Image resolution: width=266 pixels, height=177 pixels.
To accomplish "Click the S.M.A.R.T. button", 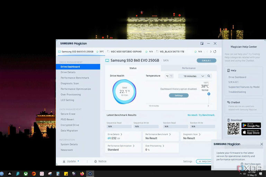I will (206, 60).
